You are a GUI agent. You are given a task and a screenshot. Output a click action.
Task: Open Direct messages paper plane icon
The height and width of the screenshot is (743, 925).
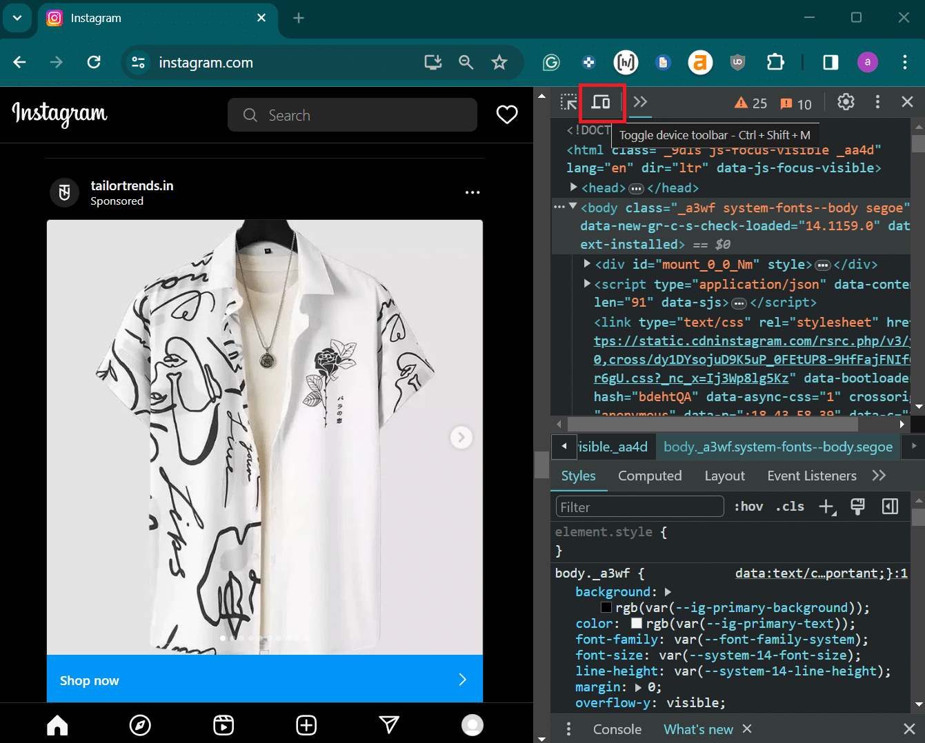pos(389,724)
